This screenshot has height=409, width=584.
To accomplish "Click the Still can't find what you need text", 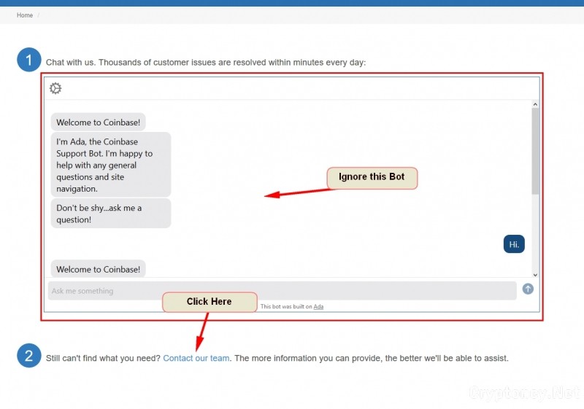I will [x=103, y=358].
